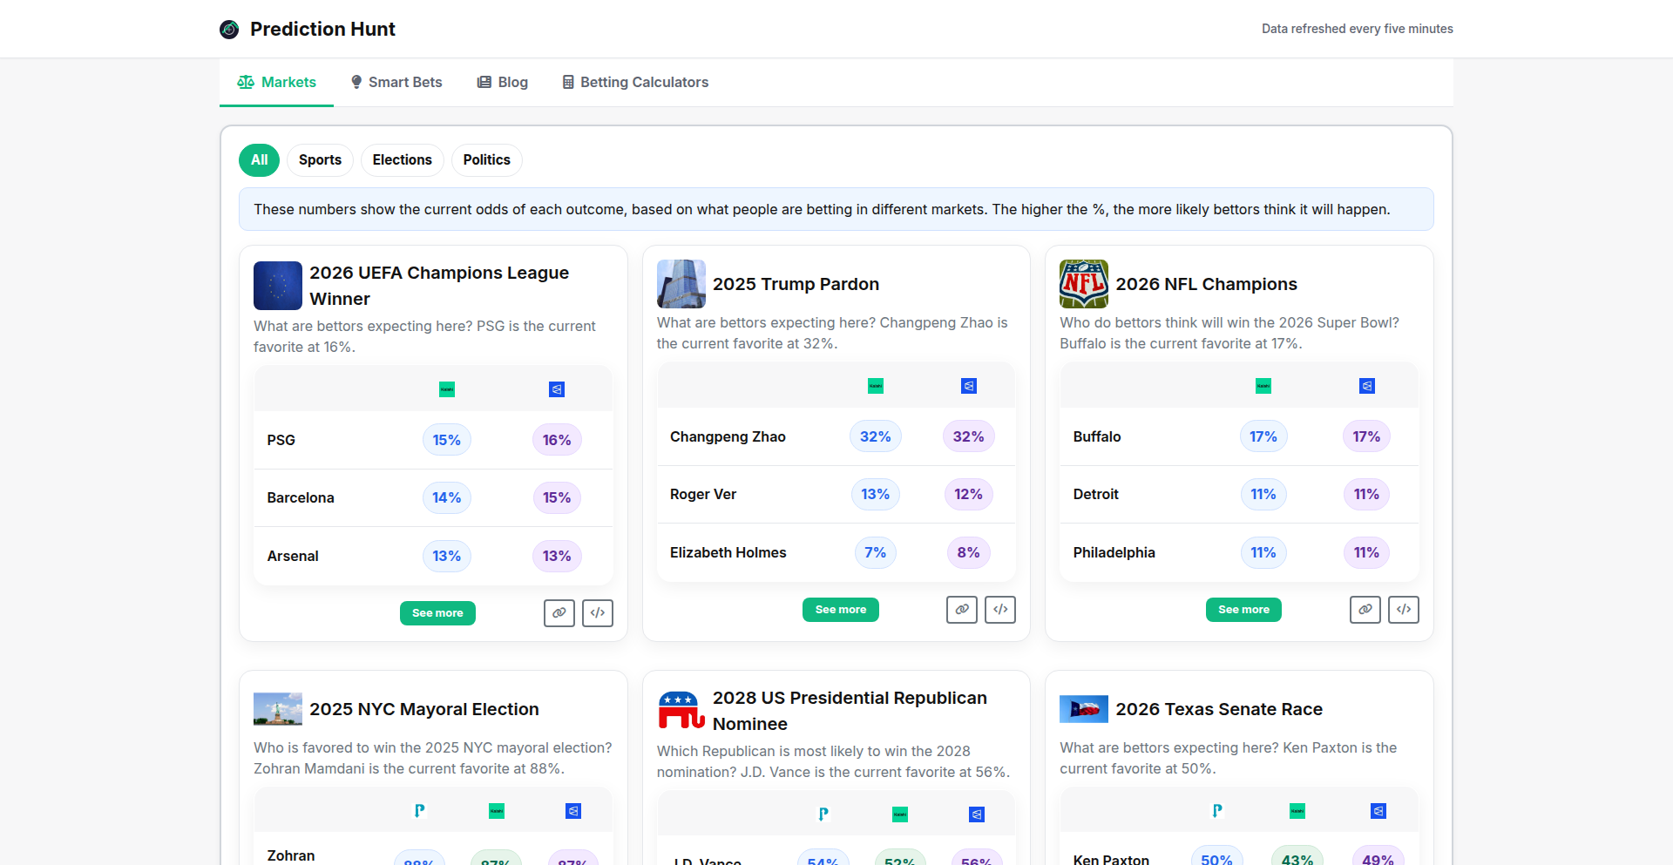The height and width of the screenshot is (865, 1673).
Task: Expand Trump Pardon card with See more
Action: point(840,610)
